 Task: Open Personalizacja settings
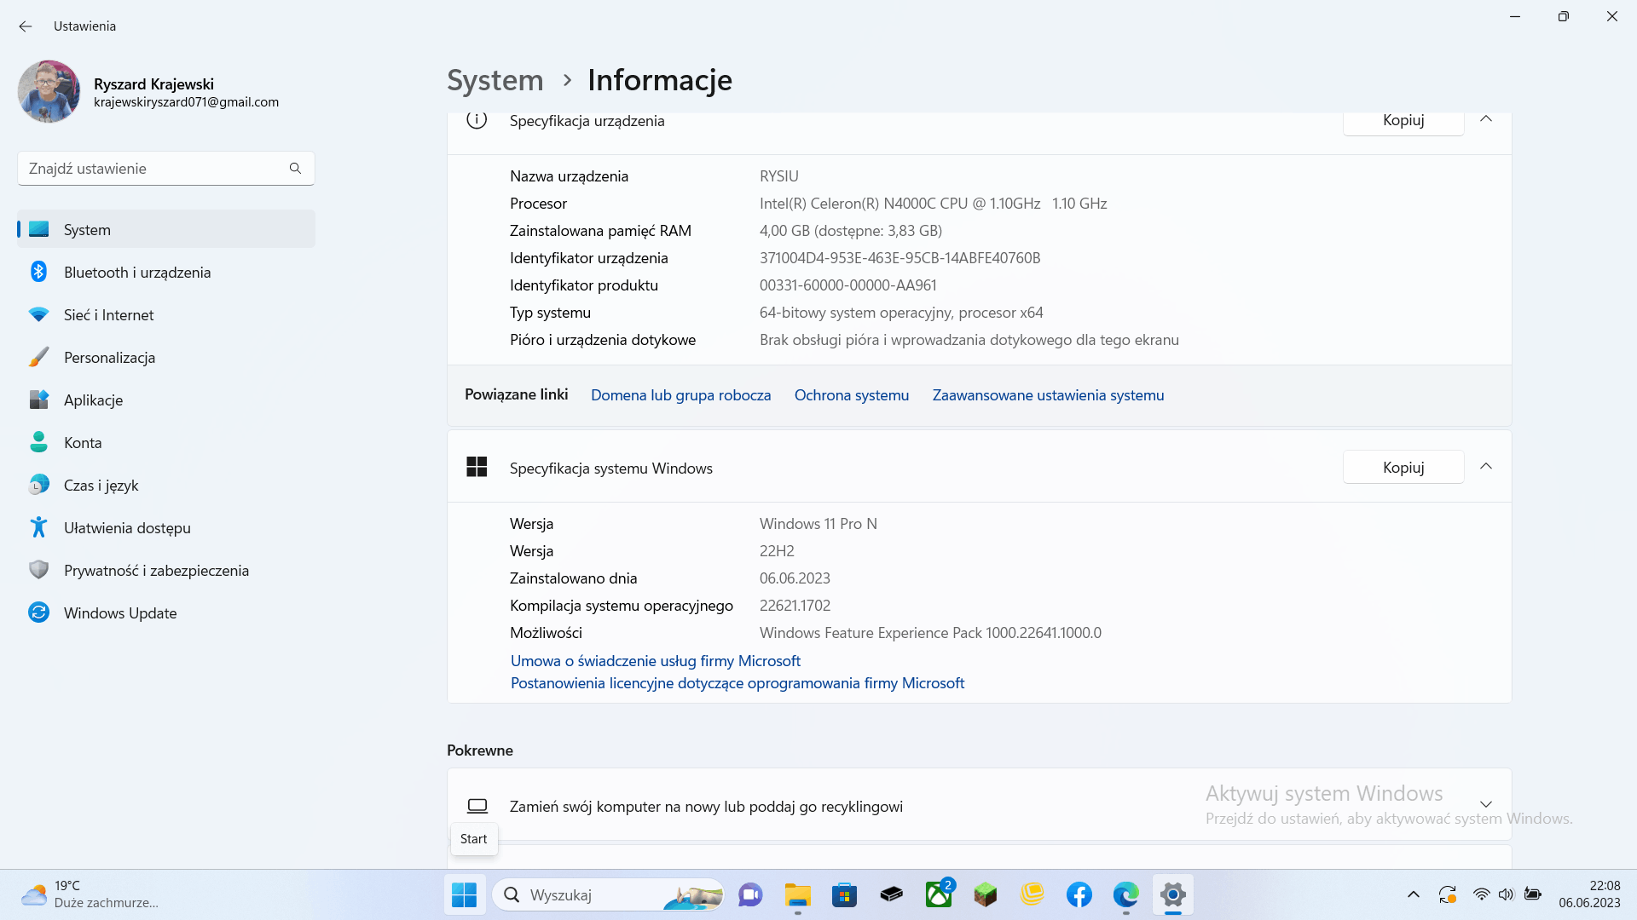[x=166, y=357]
